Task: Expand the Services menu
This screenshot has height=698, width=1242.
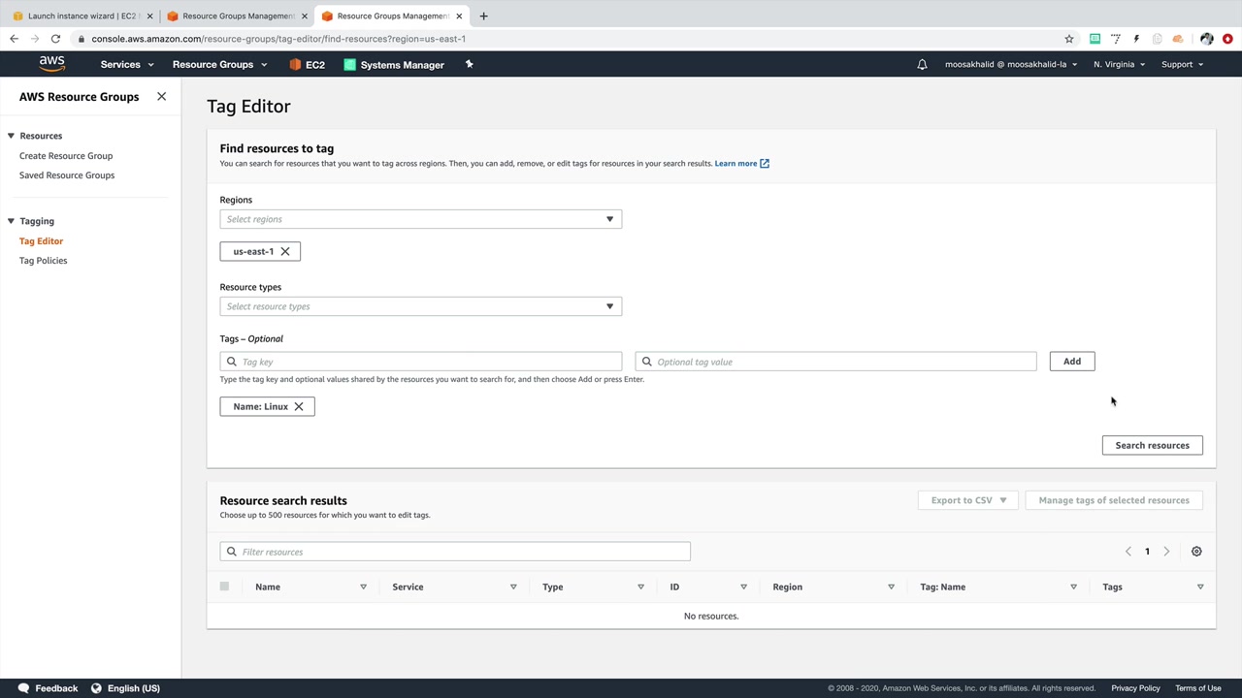Action: click(x=126, y=65)
